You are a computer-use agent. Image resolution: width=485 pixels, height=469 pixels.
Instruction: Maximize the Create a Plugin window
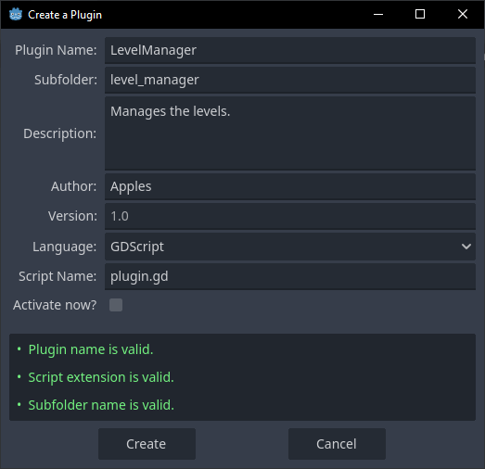[x=420, y=14]
